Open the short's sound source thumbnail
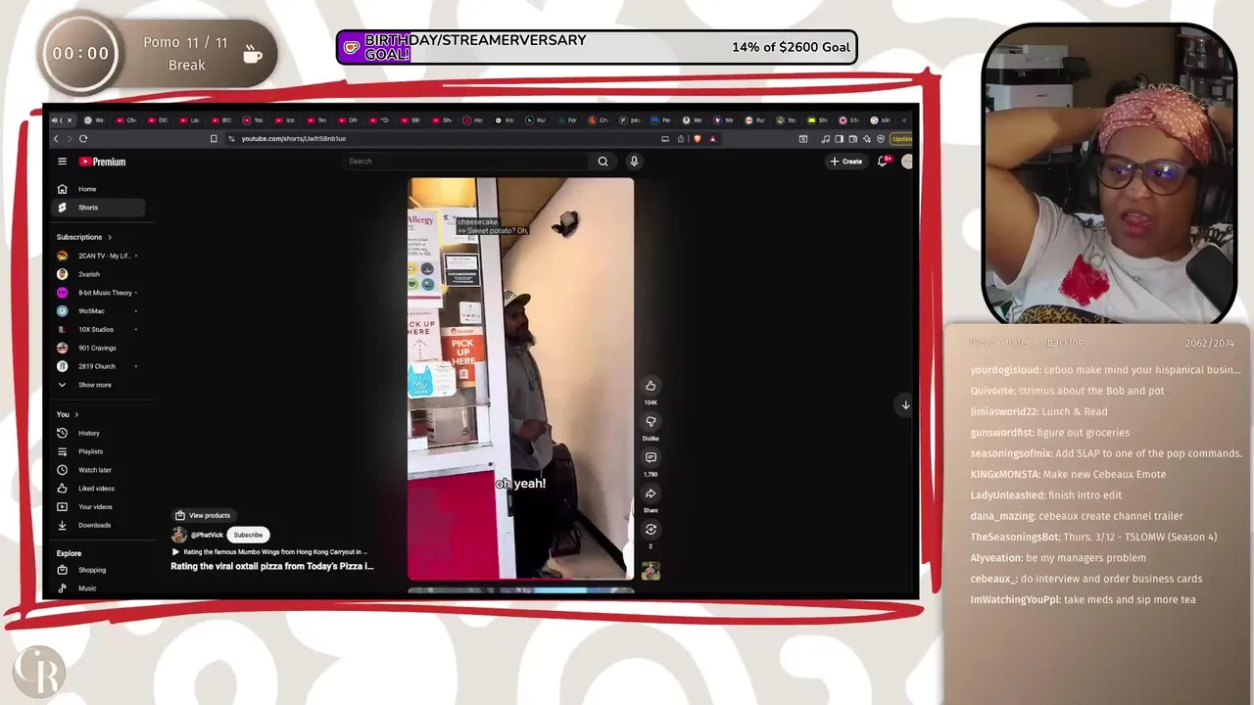Image resolution: width=1254 pixels, height=705 pixels. (x=651, y=571)
